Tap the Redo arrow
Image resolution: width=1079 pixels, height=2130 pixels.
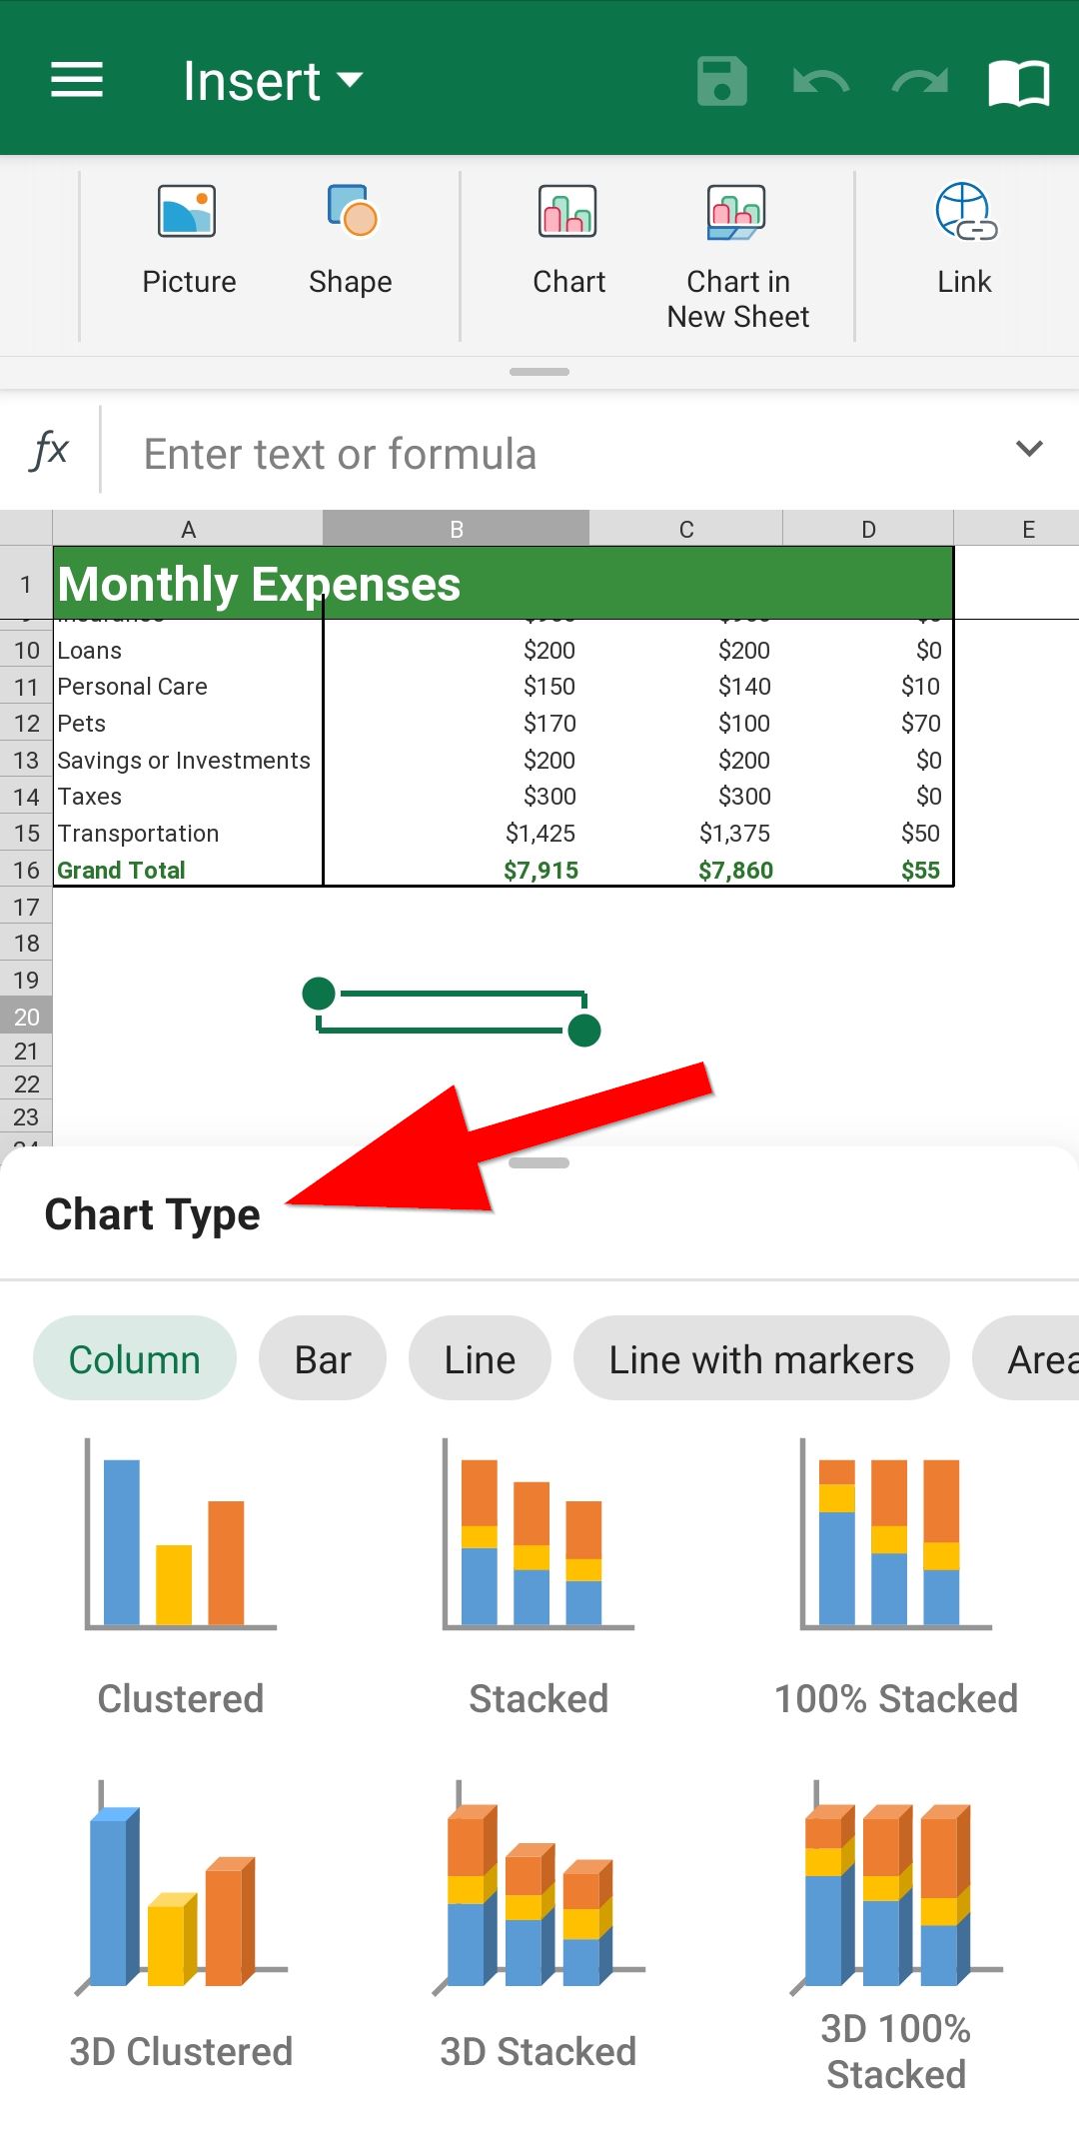click(920, 81)
